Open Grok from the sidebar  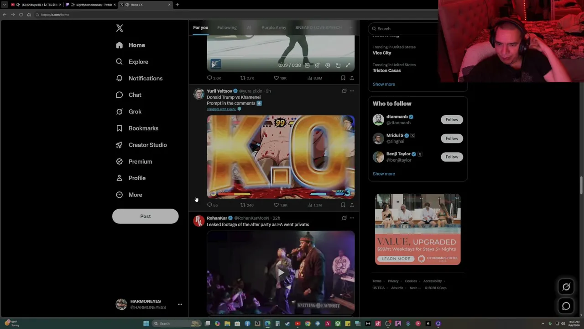[129, 111]
